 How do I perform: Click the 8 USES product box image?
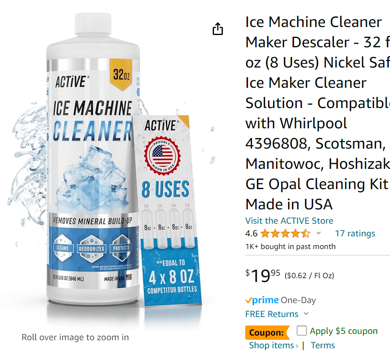point(166,211)
